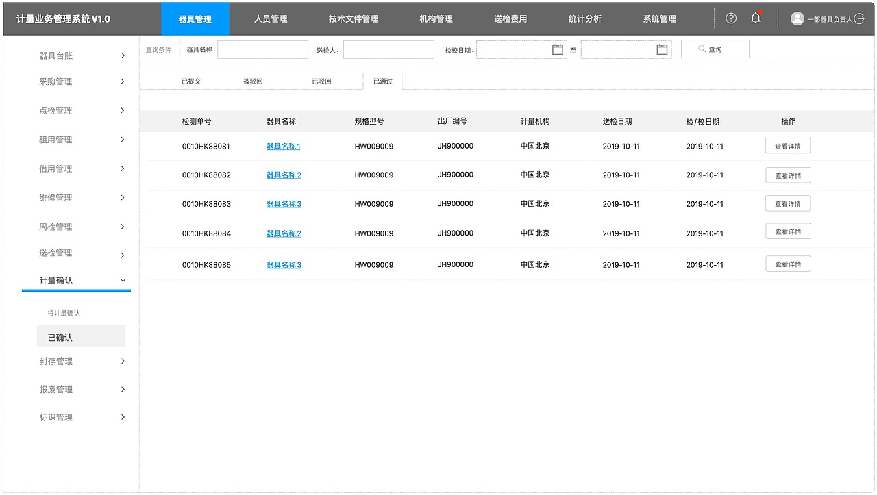Click 查看详情 in the 0010HK88084 row
Viewport: 877px width, 495px height.
tap(788, 231)
